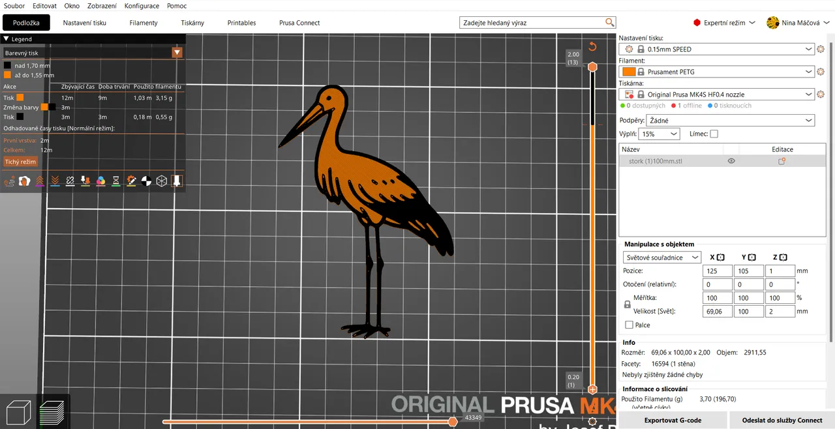Image resolution: width=835 pixels, height=429 pixels.
Task: Open printer settings gear beside the printer dropdown
Action: tap(820, 94)
